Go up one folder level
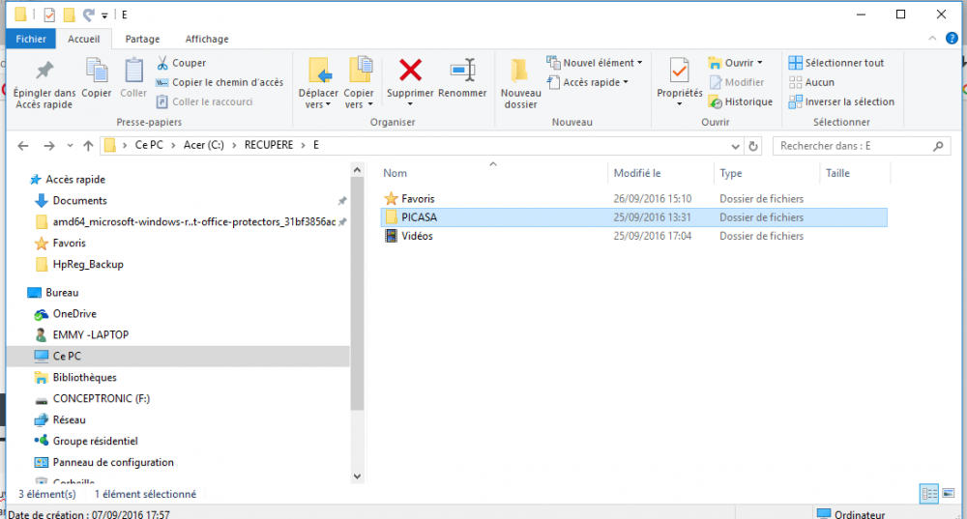Viewport: 967px width, 519px height. tap(88, 146)
